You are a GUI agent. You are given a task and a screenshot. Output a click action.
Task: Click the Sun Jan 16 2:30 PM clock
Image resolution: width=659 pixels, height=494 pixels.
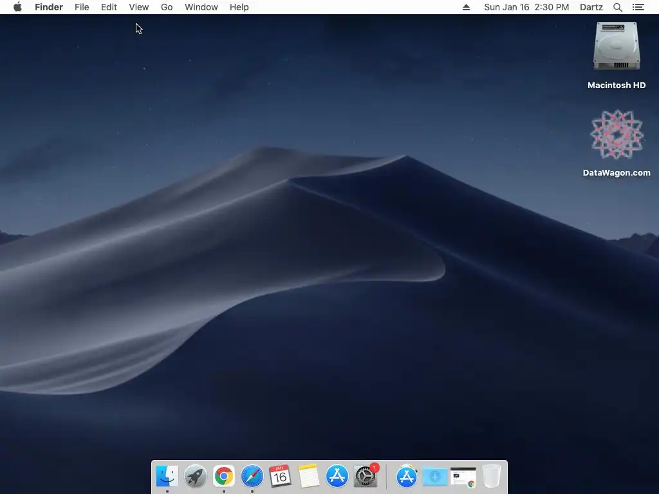tap(526, 7)
